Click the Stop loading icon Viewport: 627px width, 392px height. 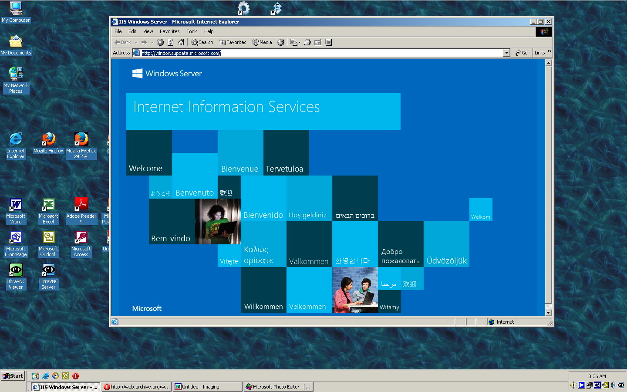coord(160,42)
